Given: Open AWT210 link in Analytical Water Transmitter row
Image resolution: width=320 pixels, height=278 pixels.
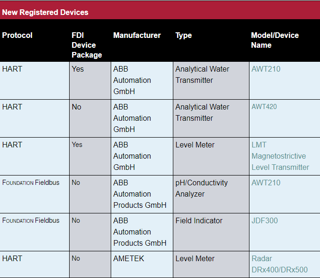Looking at the screenshot, I should pyautogui.click(x=266, y=69).
